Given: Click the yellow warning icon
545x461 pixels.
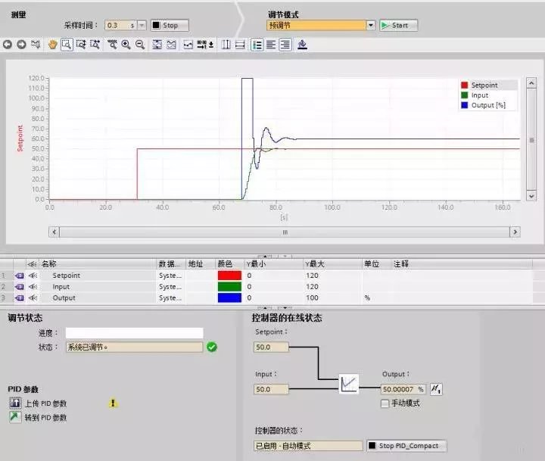Looking at the screenshot, I should (x=113, y=403).
